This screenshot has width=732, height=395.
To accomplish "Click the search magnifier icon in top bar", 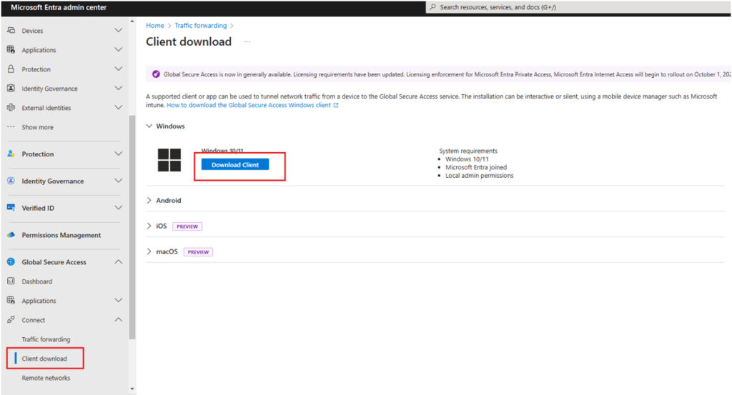I will [x=432, y=7].
